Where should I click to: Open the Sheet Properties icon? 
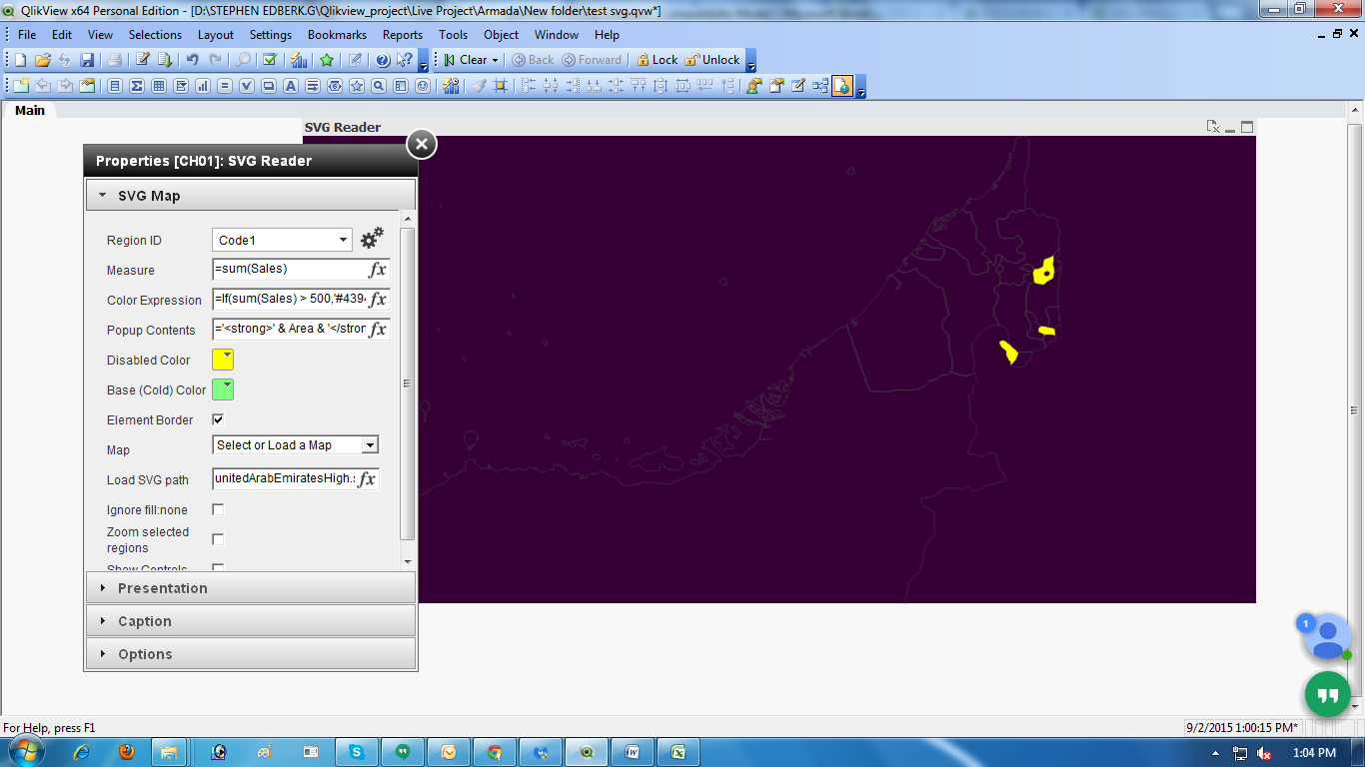[87, 86]
